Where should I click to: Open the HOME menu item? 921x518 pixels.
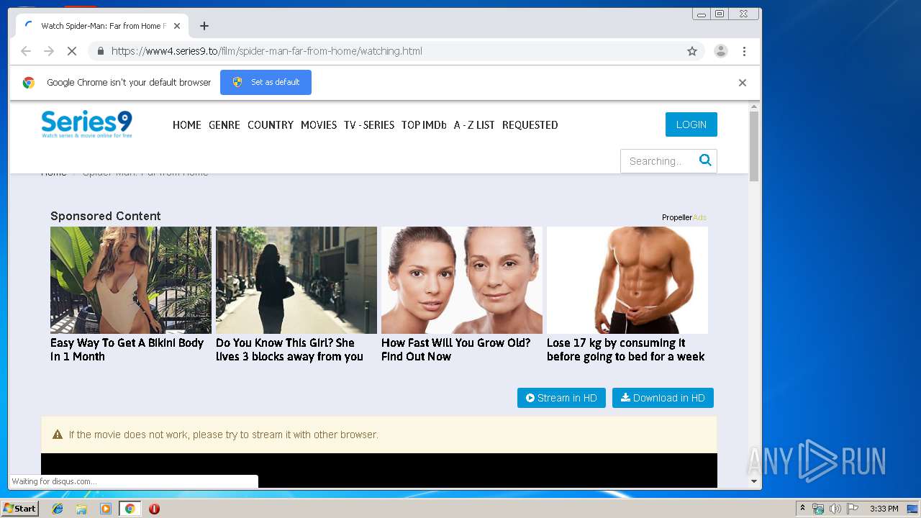coord(187,125)
